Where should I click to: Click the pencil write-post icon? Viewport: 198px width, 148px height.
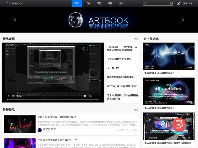coord(178,4)
